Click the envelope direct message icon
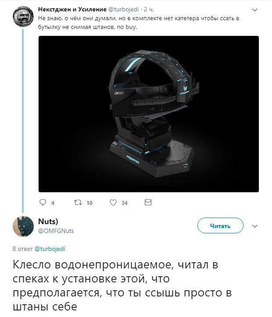The image size is (272, 317). pyautogui.click(x=148, y=202)
